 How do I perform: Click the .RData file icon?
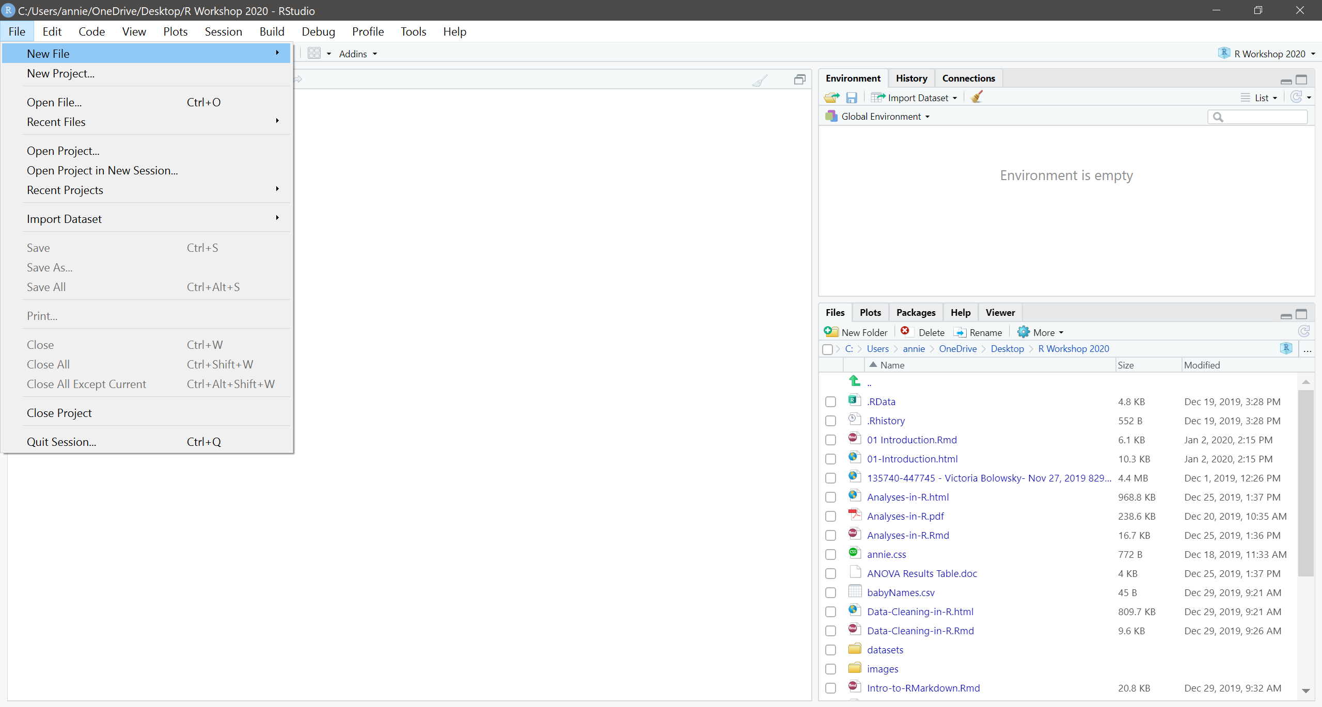tap(855, 400)
